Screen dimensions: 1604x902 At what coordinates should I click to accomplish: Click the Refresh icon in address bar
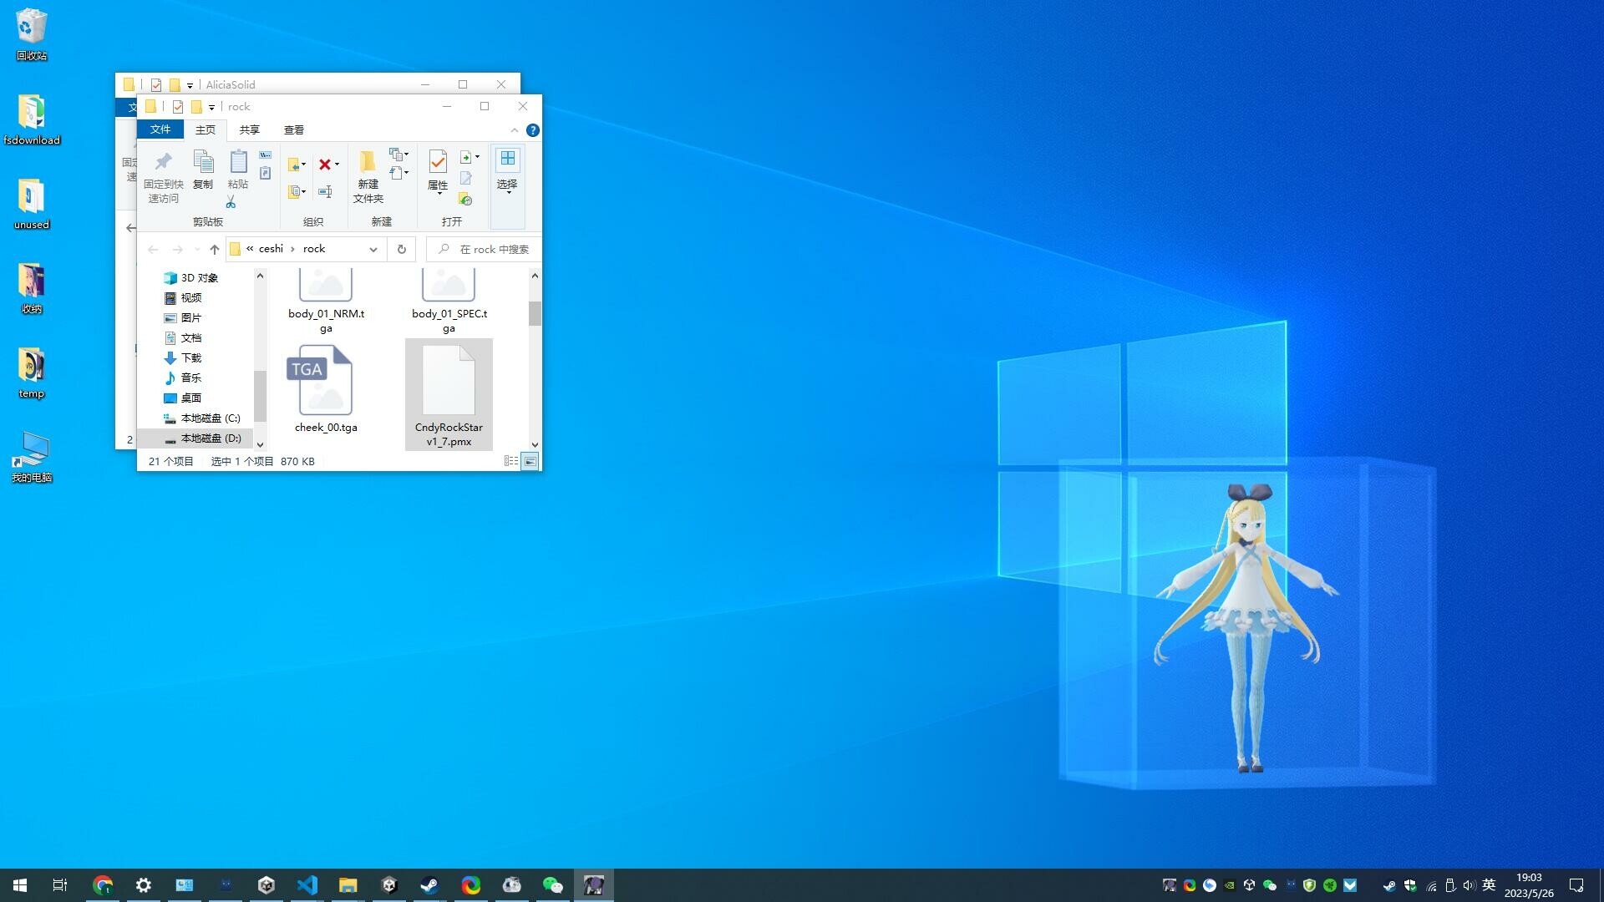402,249
